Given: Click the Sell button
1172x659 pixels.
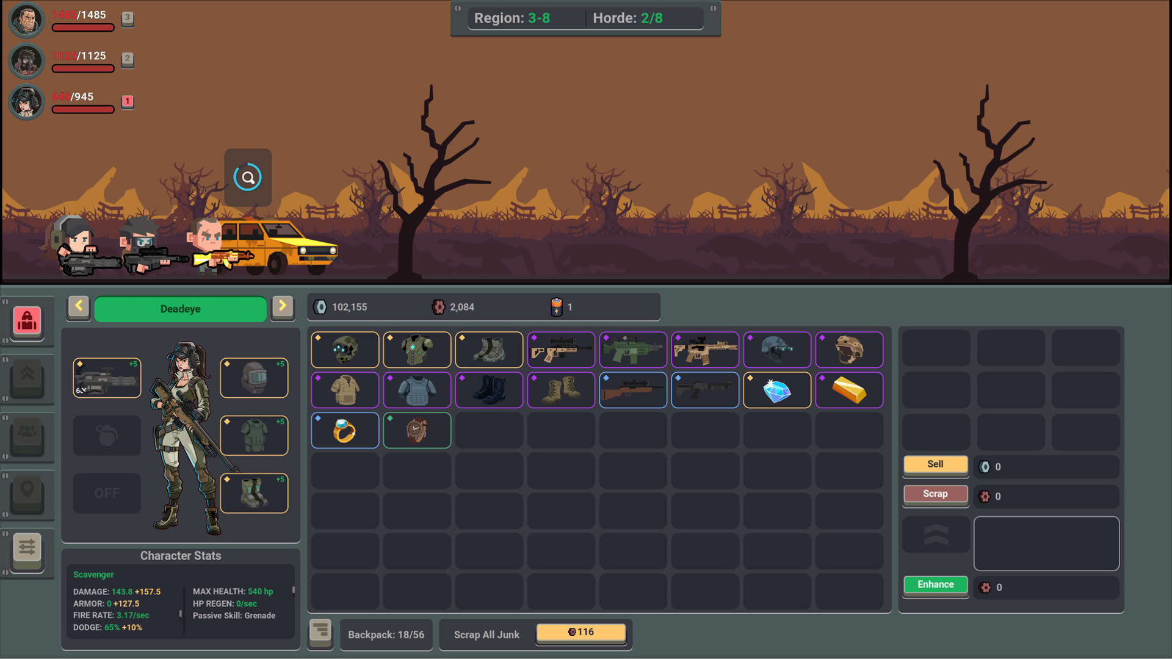Looking at the screenshot, I should pyautogui.click(x=935, y=464).
